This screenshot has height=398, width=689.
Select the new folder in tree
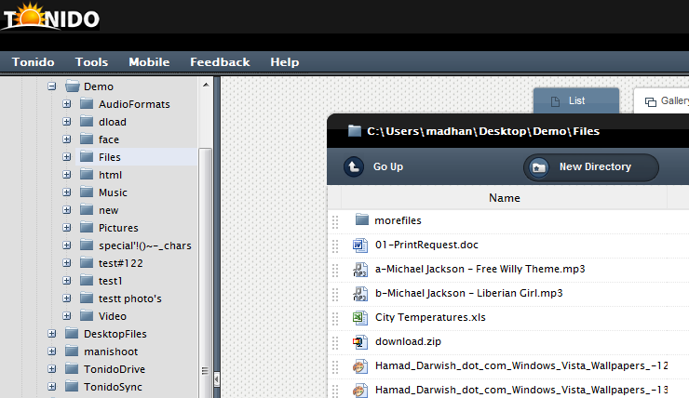click(109, 210)
